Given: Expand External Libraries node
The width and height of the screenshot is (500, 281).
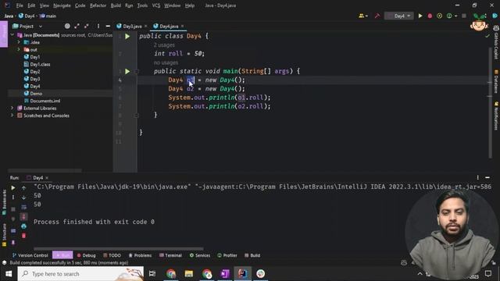Looking at the screenshot, I should pos(12,108).
